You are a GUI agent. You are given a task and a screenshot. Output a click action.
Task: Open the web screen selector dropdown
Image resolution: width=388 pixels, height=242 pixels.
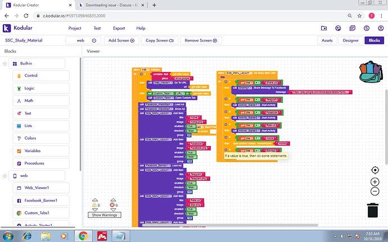(83, 40)
